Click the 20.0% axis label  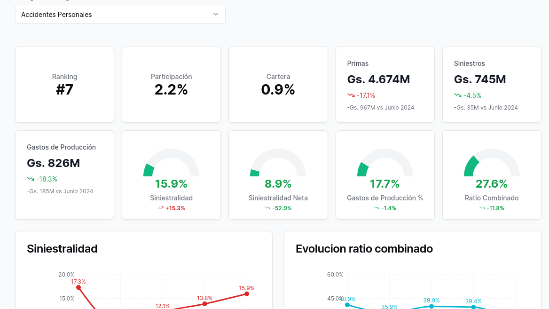coord(67,275)
